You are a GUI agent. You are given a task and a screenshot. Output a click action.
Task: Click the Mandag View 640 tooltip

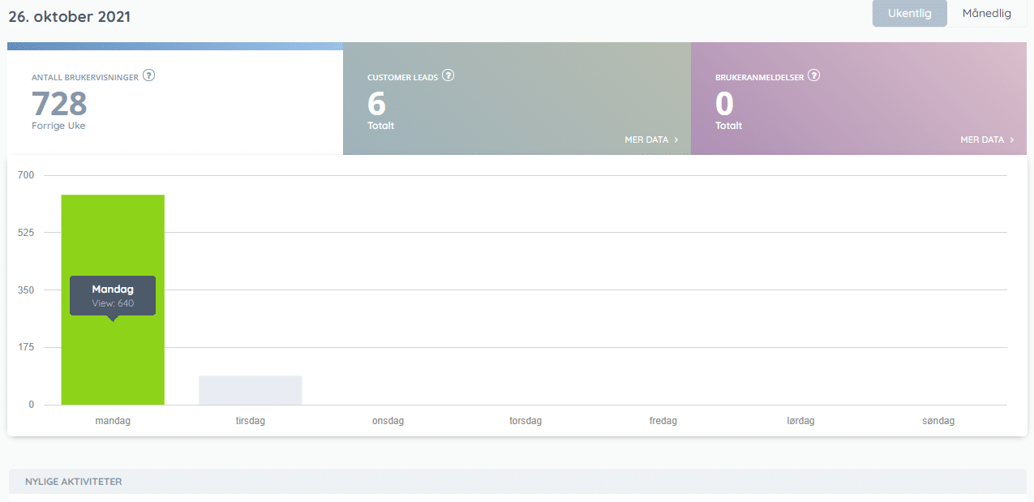(113, 295)
